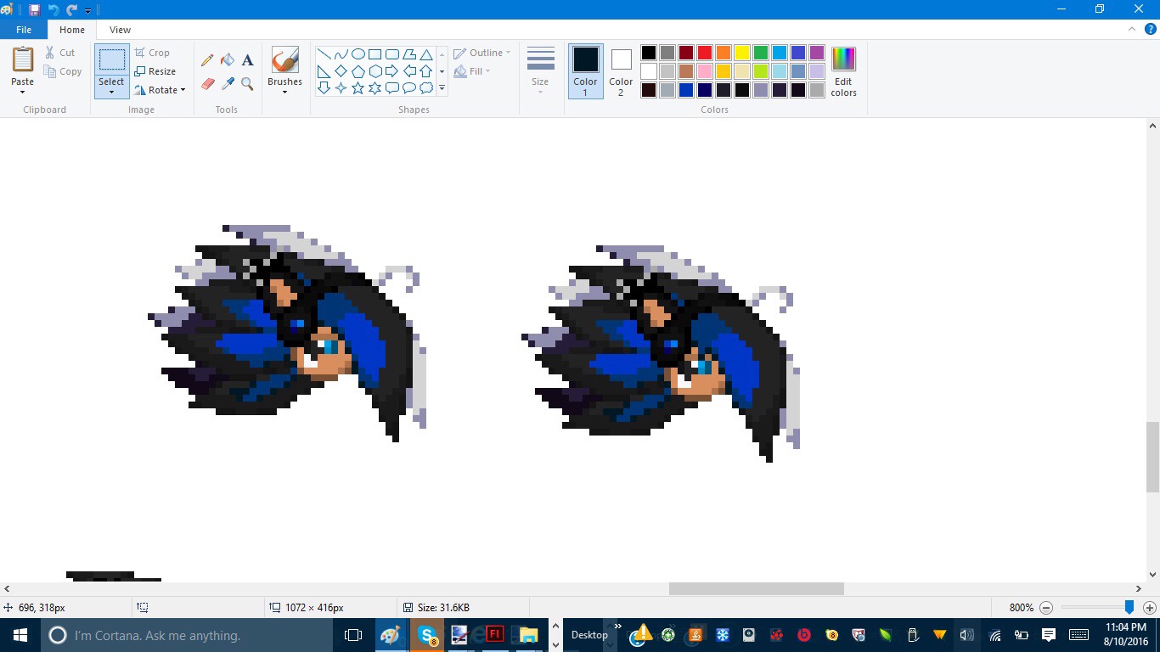The image size is (1160, 652).
Task: Choose the Fill with color bucket tool
Action: (x=228, y=60)
